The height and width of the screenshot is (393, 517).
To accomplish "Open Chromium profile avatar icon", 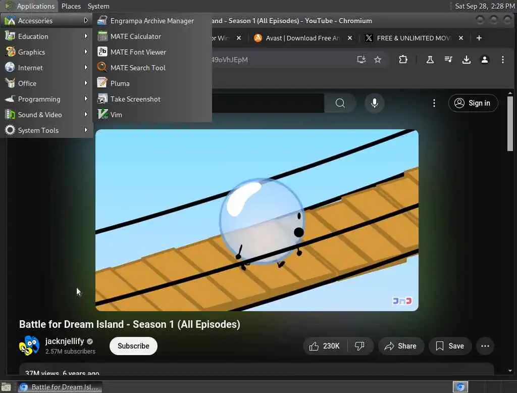I will (484, 60).
